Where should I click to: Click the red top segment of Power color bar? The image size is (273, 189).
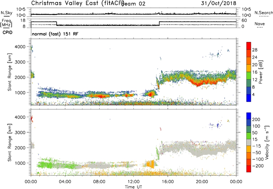pos(249,46)
